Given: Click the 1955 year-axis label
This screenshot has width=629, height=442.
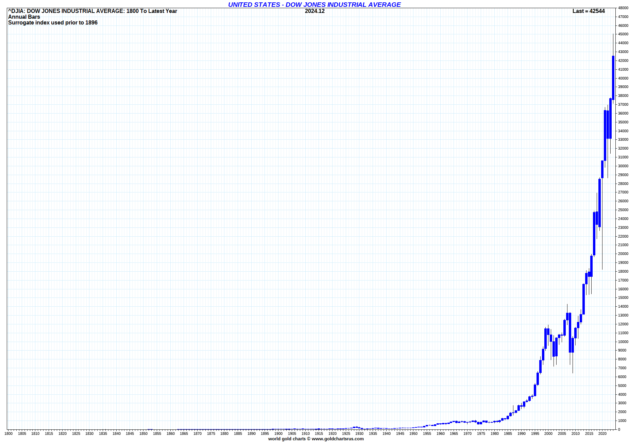Looking at the screenshot, I should [x=427, y=434].
